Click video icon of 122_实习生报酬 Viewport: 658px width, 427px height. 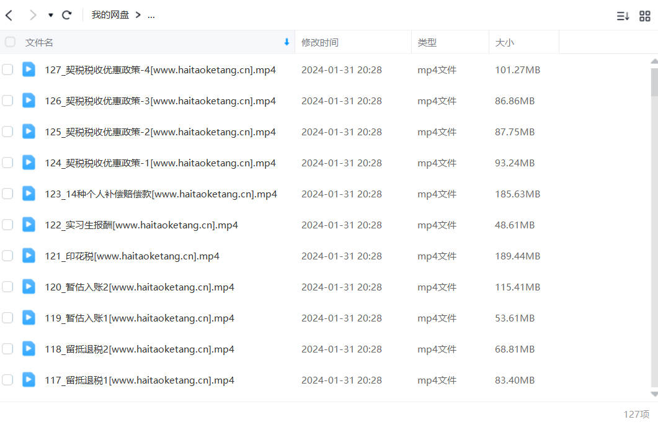tap(29, 225)
